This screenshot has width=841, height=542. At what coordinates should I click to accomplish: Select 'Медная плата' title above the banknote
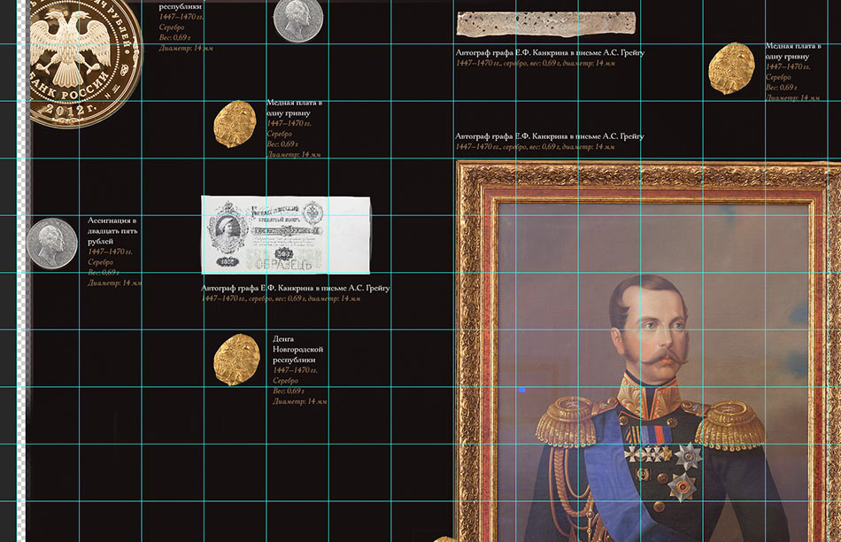pyautogui.click(x=293, y=107)
